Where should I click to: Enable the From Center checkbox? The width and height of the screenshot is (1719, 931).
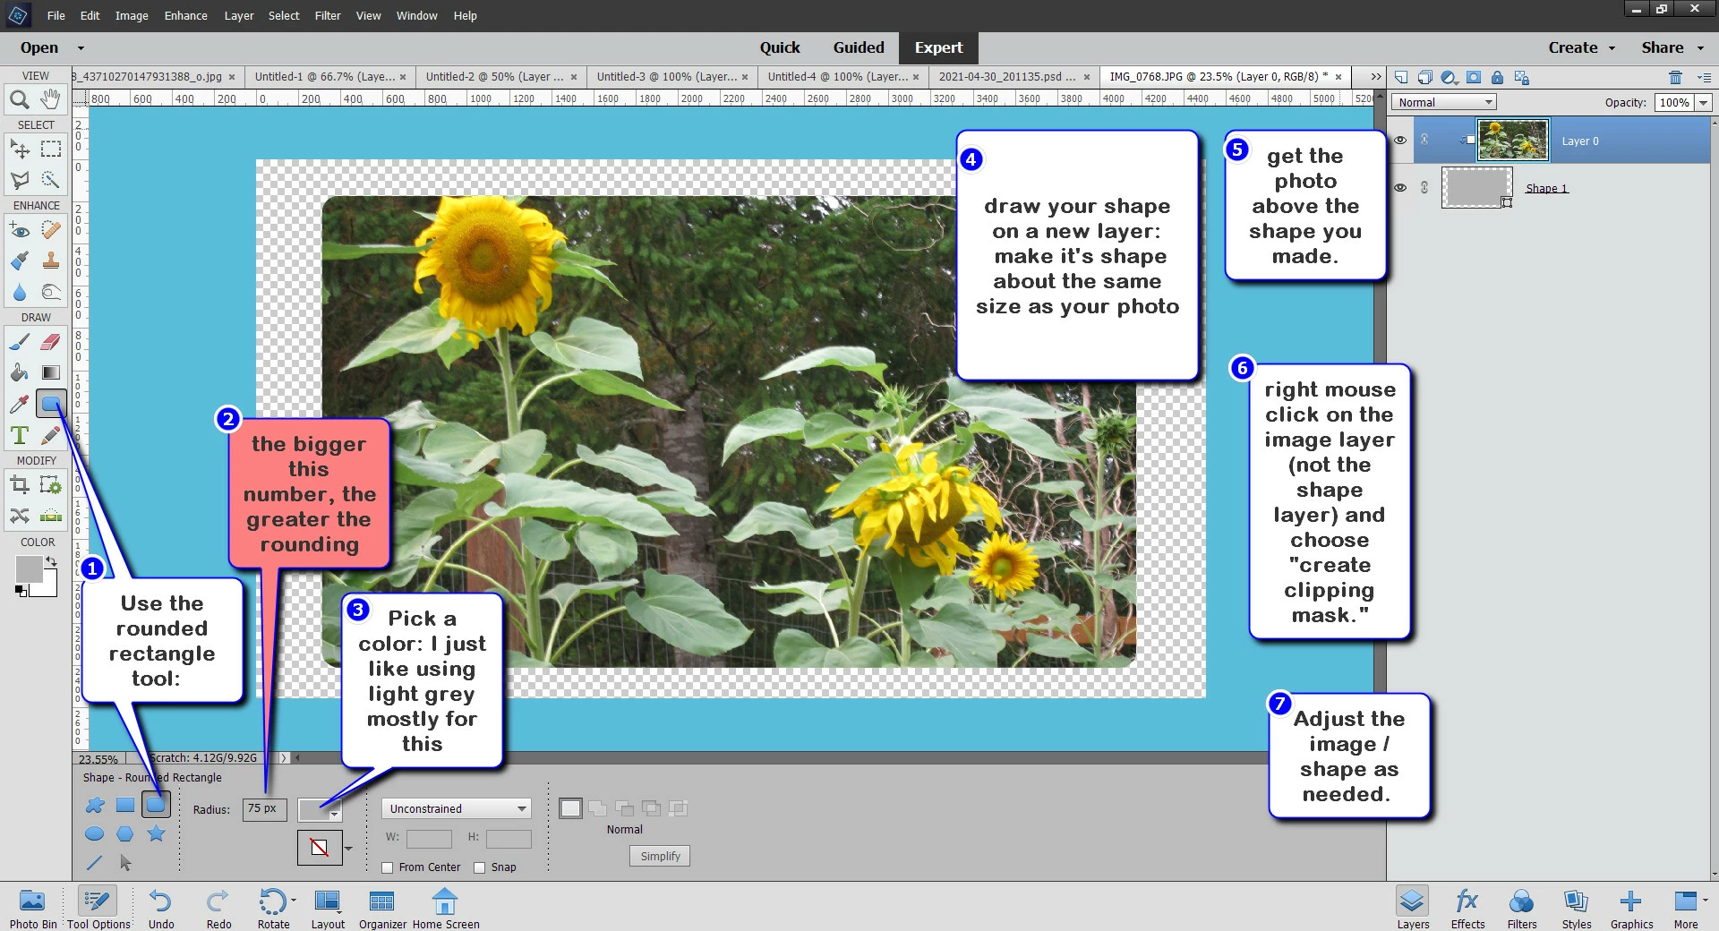coord(388,867)
